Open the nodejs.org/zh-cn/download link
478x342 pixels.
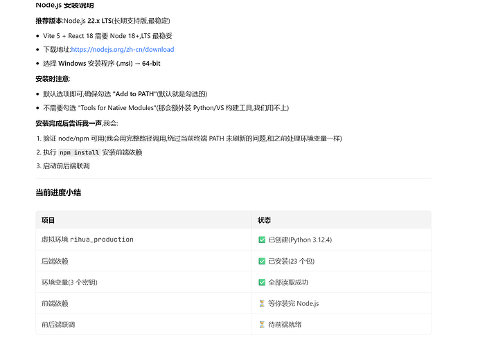123,50
